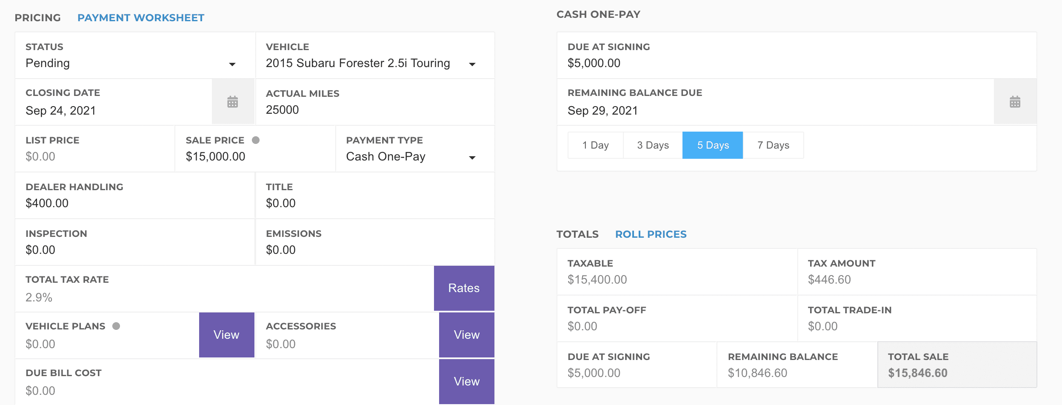Click the Rates button
The height and width of the screenshot is (405, 1062).
[x=464, y=288]
